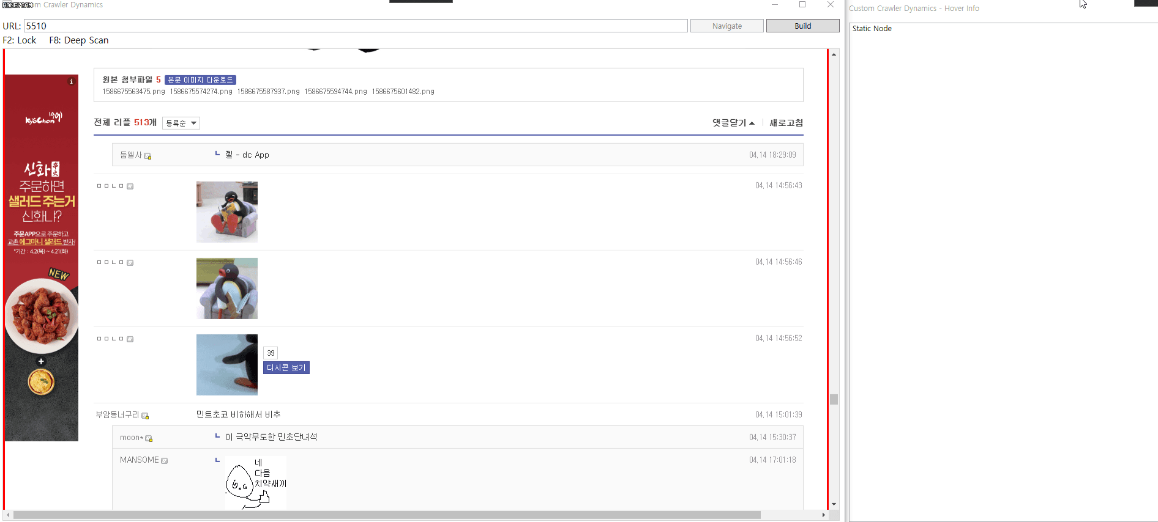The image size is (1158, 522).
Task: Click the horizontal scrollbar left arrow
Action: click(8, 515)
